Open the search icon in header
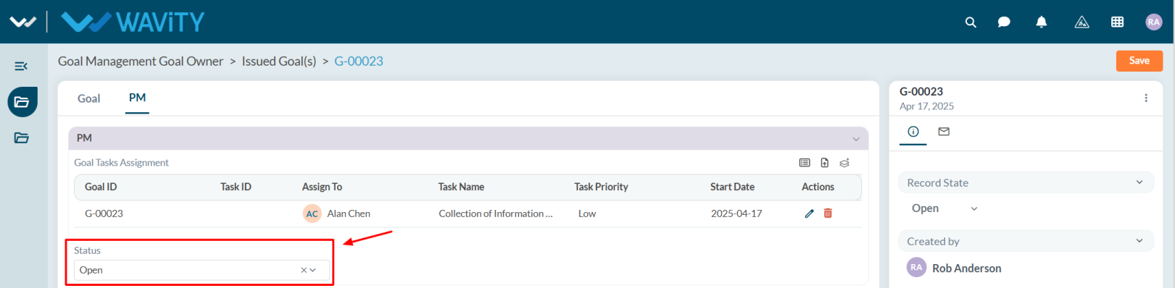Screen dimensions: 1175x288 point(971,22)
